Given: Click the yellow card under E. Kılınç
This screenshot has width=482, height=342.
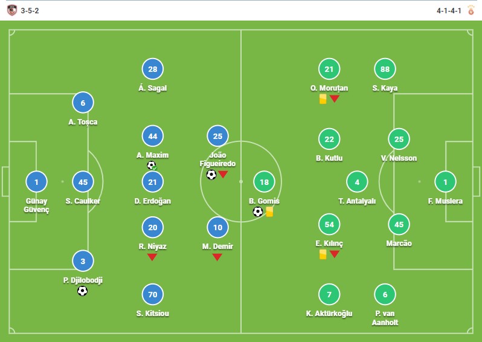Looking at the screenshot, I should tap(323, 254).
